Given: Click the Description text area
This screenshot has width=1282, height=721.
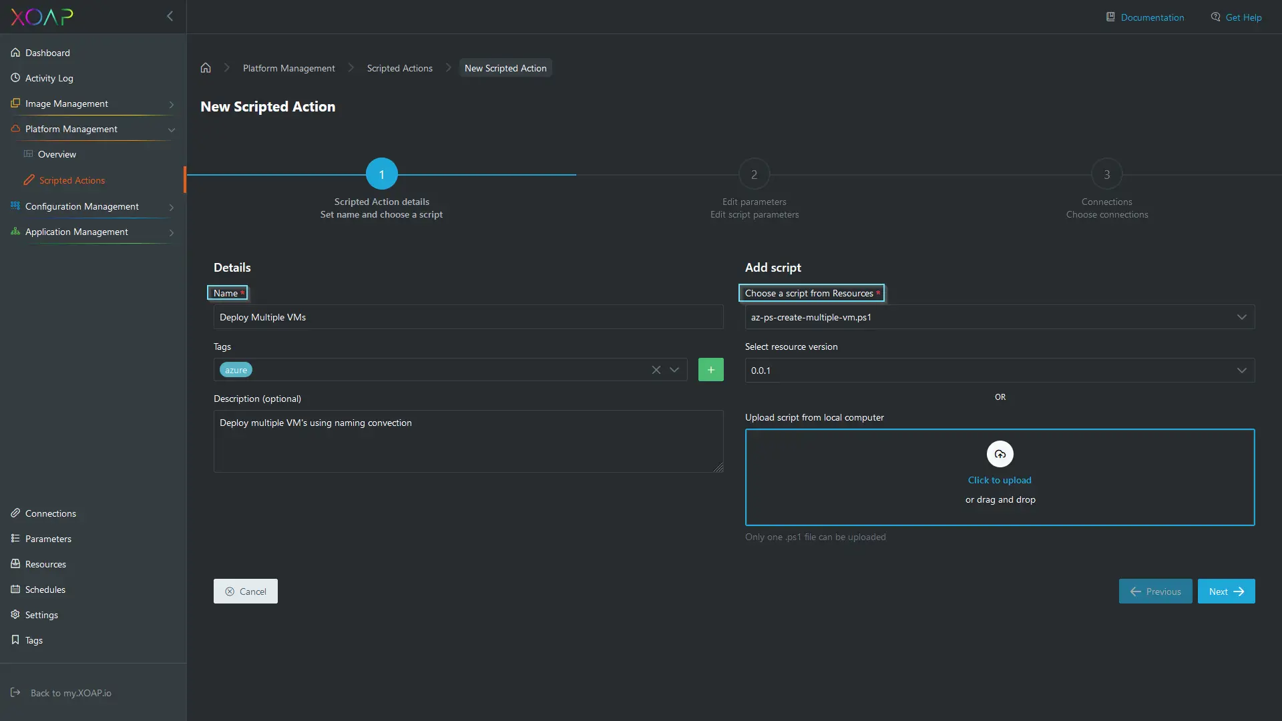Looking at the screenshot, I should coord(468,441).
